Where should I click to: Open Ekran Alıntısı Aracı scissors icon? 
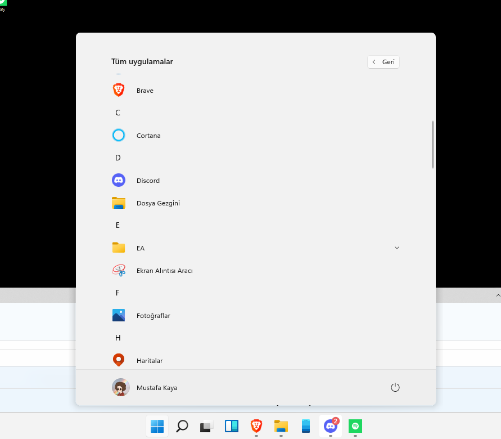pos(119,271)
